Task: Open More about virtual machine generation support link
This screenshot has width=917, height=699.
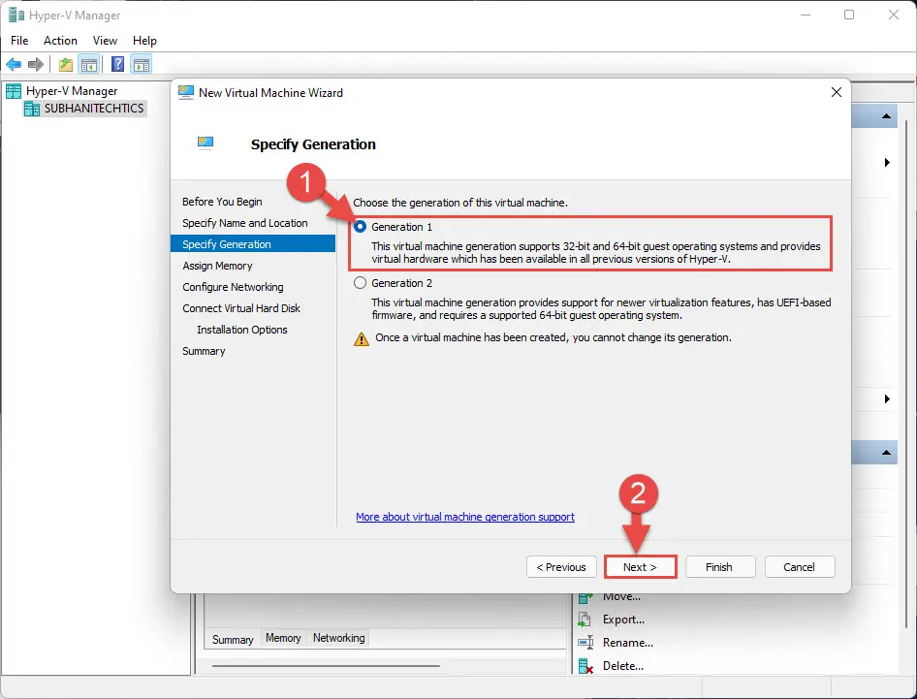Action: click(x=465, y=517)
